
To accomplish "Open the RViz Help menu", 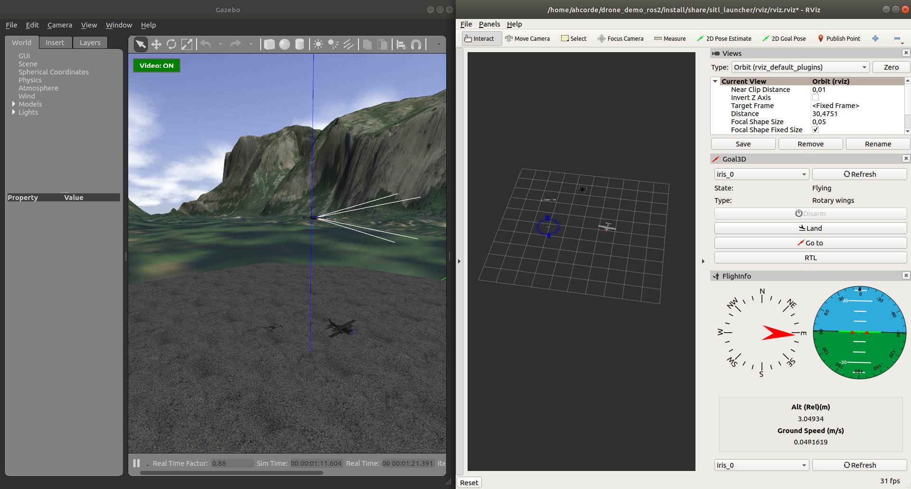I will [x=514, y=24].
